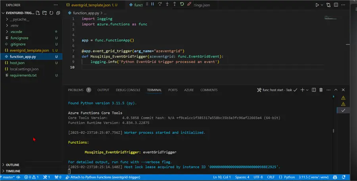Open the COMMENTS panel tab
This screenshot has width=357, height=181.
point(209,90)
